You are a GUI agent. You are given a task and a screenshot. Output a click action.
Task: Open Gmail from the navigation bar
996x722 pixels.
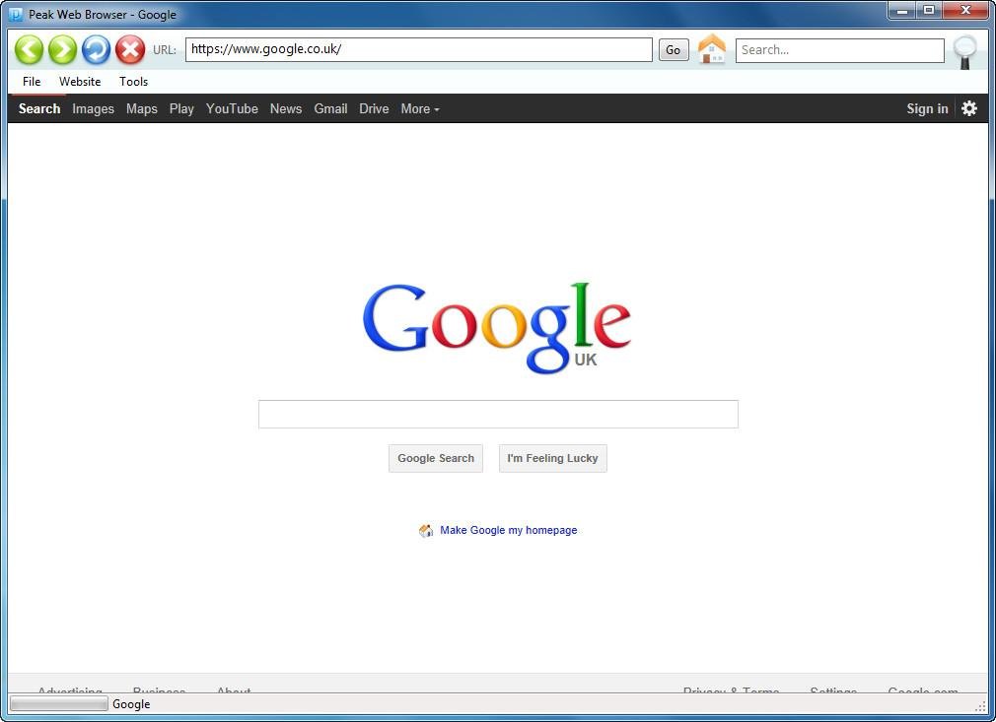(x=330, y=108)
